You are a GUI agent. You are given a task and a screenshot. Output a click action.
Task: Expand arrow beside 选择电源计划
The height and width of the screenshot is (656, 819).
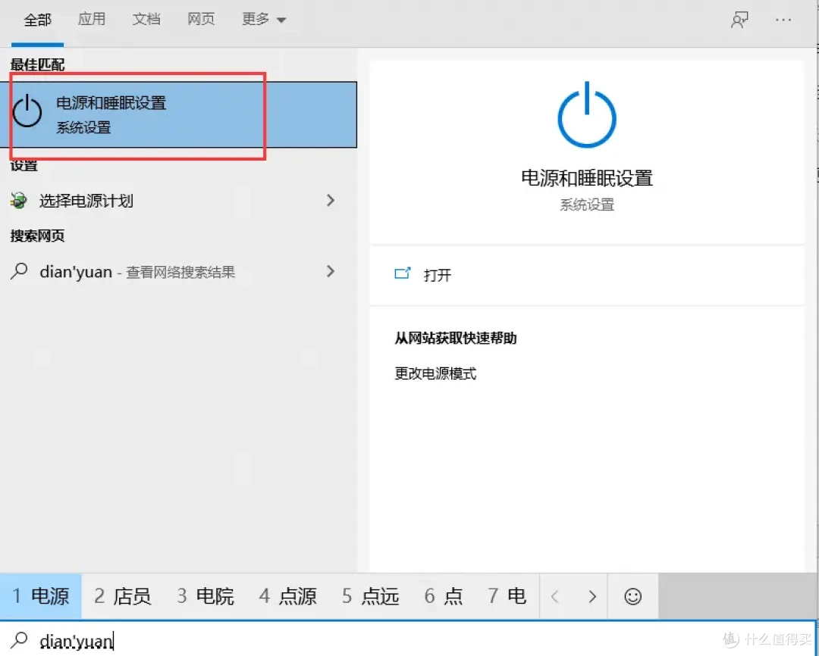(330, 201)
